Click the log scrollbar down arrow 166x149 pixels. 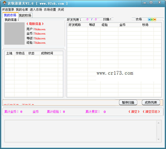pyautogui.click(x=158, y=139)
